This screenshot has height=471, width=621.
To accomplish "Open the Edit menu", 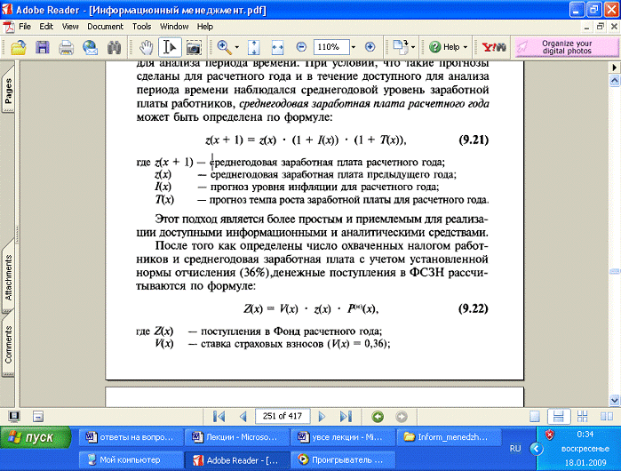I will tap(46, 27).
